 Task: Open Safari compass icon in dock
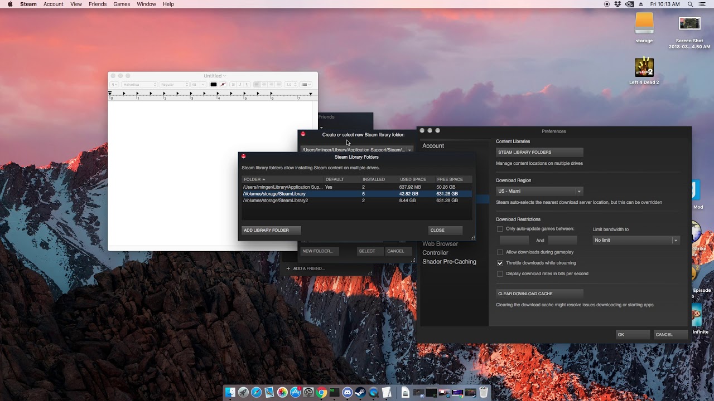pyautogui.click(x=256, y=392)
